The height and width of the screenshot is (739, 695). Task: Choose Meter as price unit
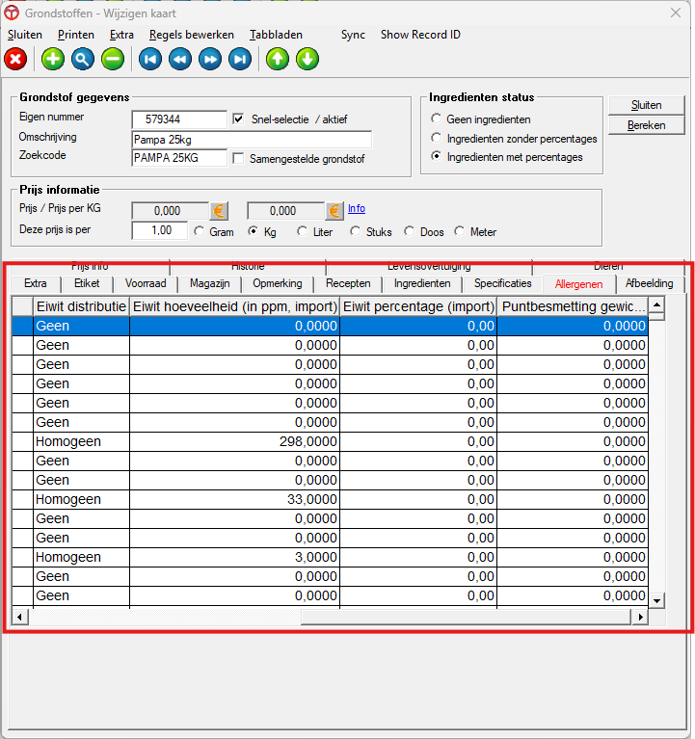(x=459, y=231)
